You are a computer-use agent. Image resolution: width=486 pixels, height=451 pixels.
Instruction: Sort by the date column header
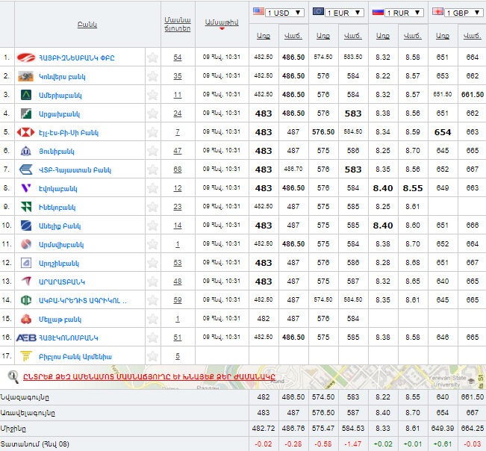[x=222, y=22]
